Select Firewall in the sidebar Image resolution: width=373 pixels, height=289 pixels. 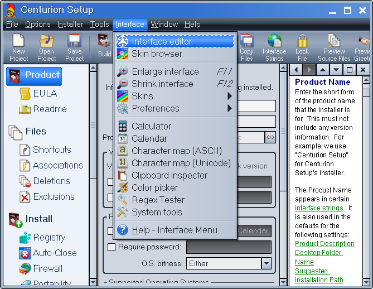[x=41, y=269]
